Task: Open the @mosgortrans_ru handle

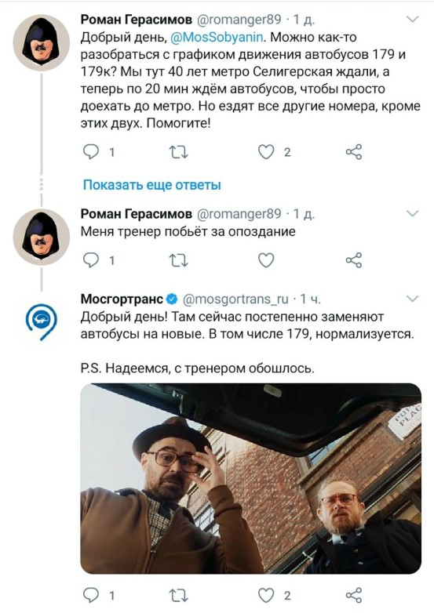Action: [x=235, y=299]
